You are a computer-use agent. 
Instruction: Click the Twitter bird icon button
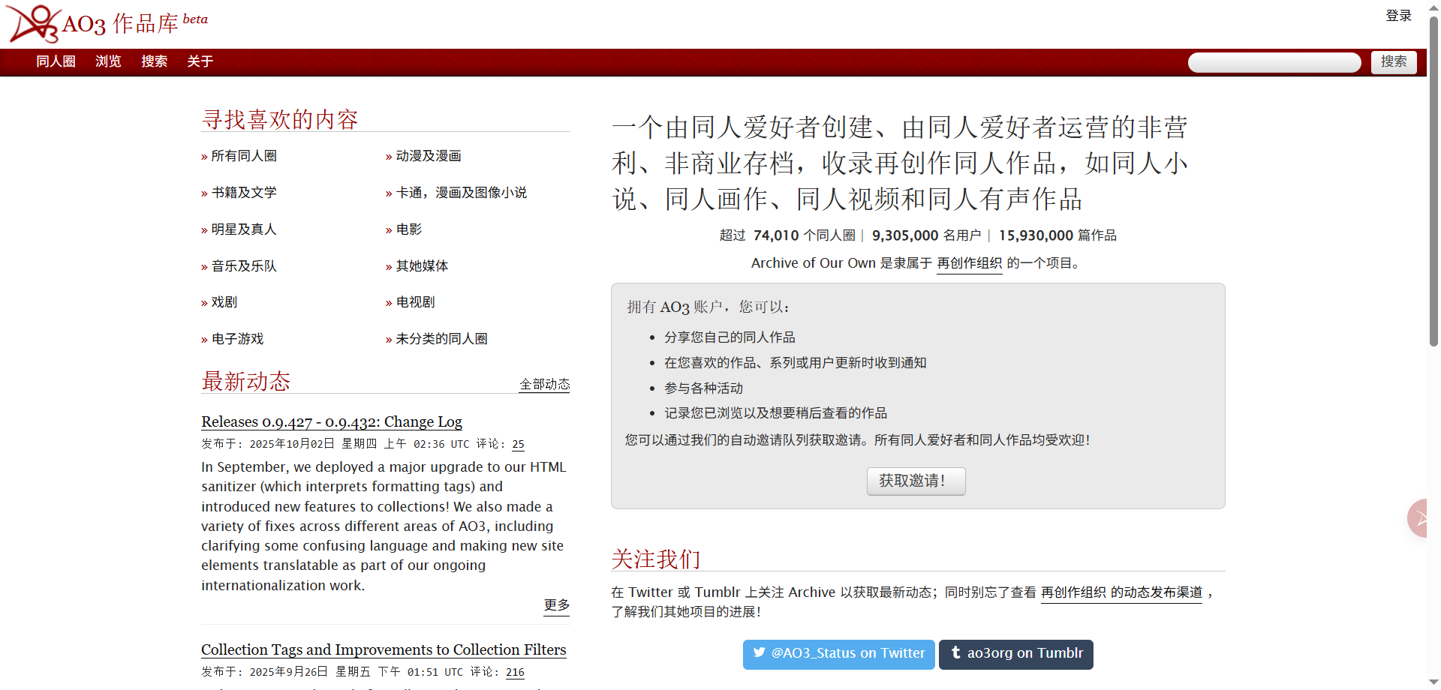(x=760, y=653)
